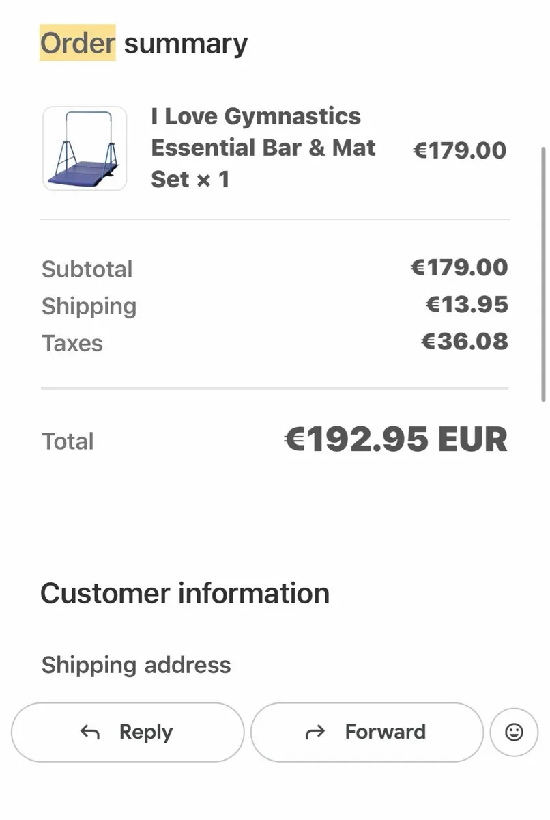Click the Subtotal label
The image size is (550, 820).
point(87,269)
